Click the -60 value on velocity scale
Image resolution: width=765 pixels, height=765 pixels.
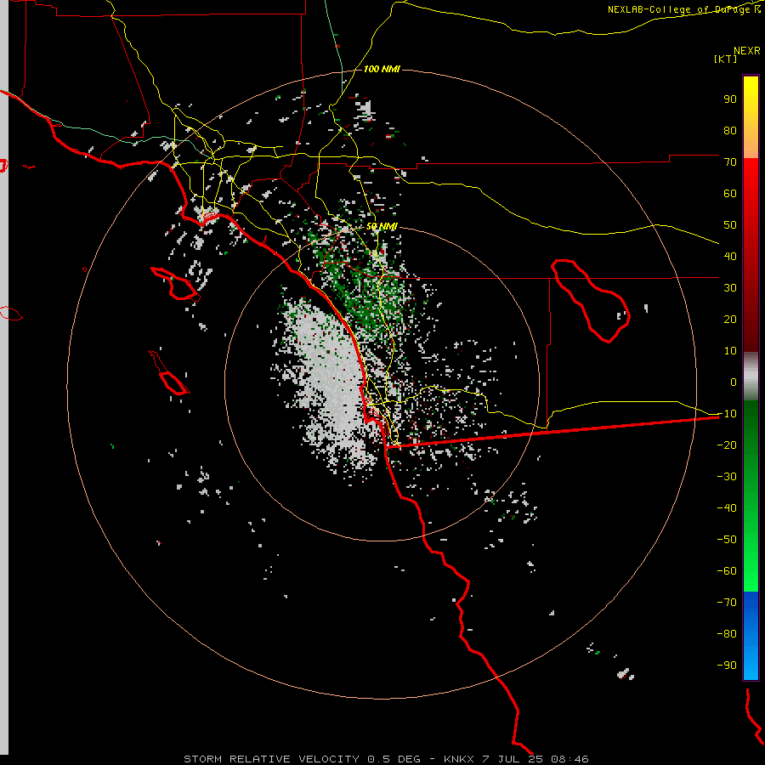(x=727, y=571)
